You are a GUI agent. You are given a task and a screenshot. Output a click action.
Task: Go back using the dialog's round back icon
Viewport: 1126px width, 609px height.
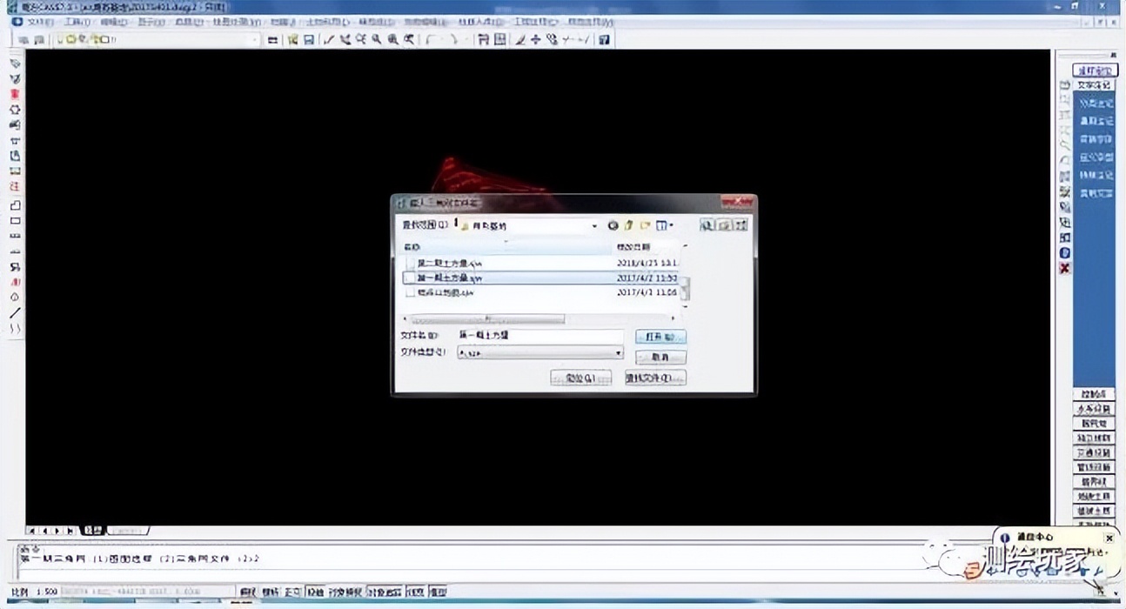click(613, 225)
